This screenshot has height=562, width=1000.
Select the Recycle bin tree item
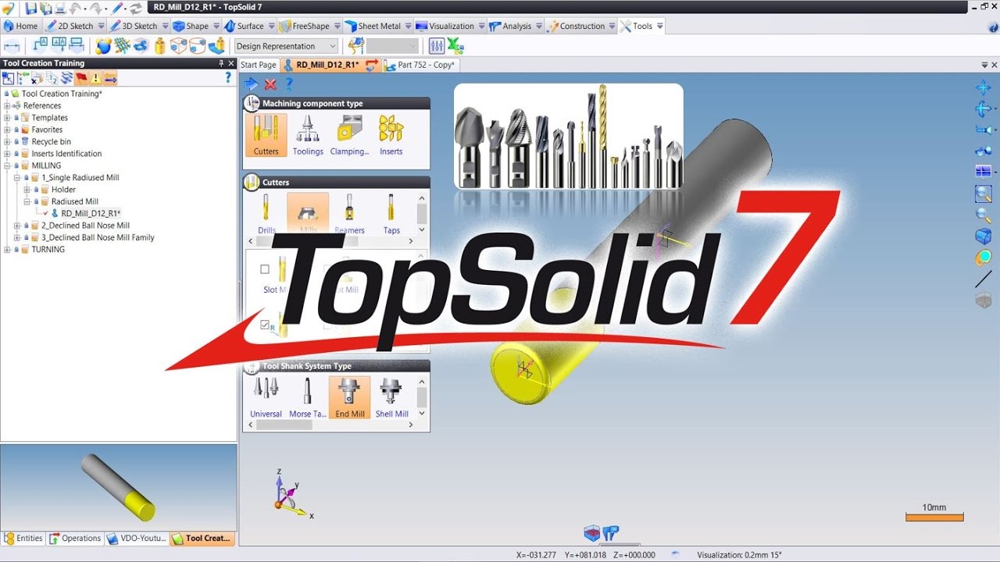(51, 142)
